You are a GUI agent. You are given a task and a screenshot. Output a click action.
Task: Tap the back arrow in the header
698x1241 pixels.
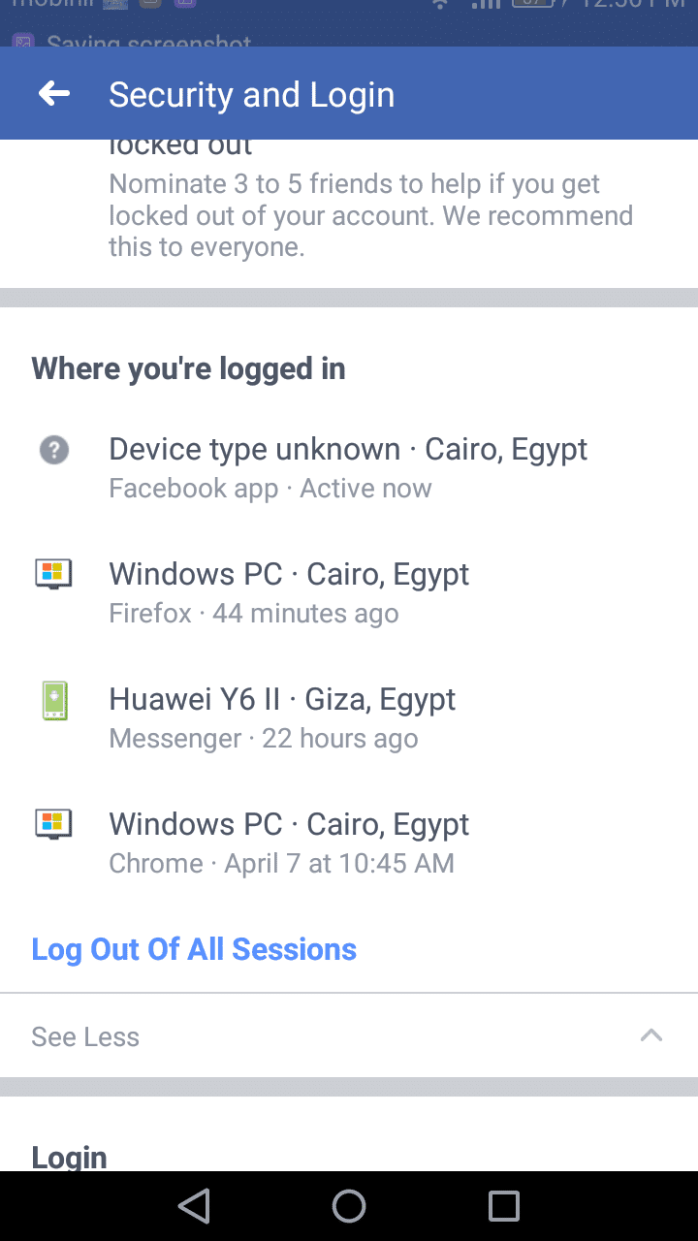[54, 94]
